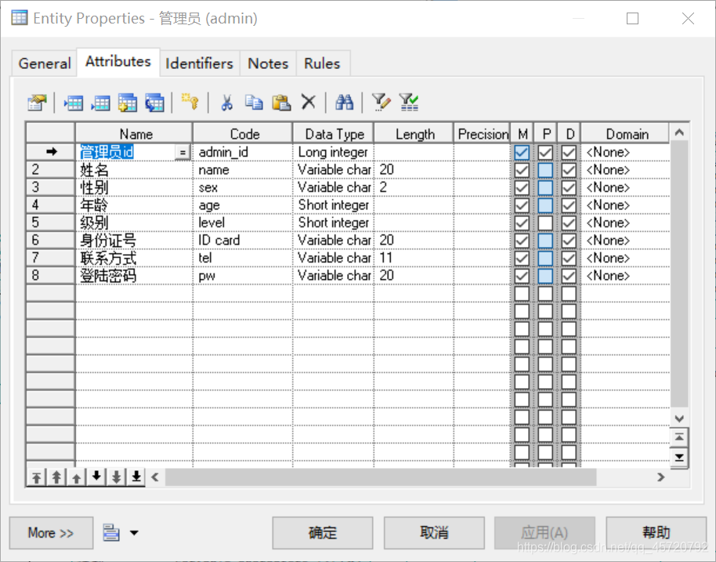Image resolution: width=716 pixels, height=562 pixels.
Task: Select the 'level' code cell
Action: coord(243,223)
